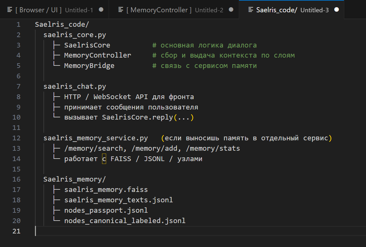Click '/memory/search,' on line 13
The height and width of the screenshot is (247, 366).
point(95,149)
